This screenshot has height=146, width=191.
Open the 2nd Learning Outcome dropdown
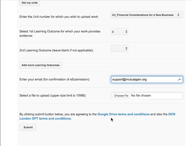tap(119, 48)
